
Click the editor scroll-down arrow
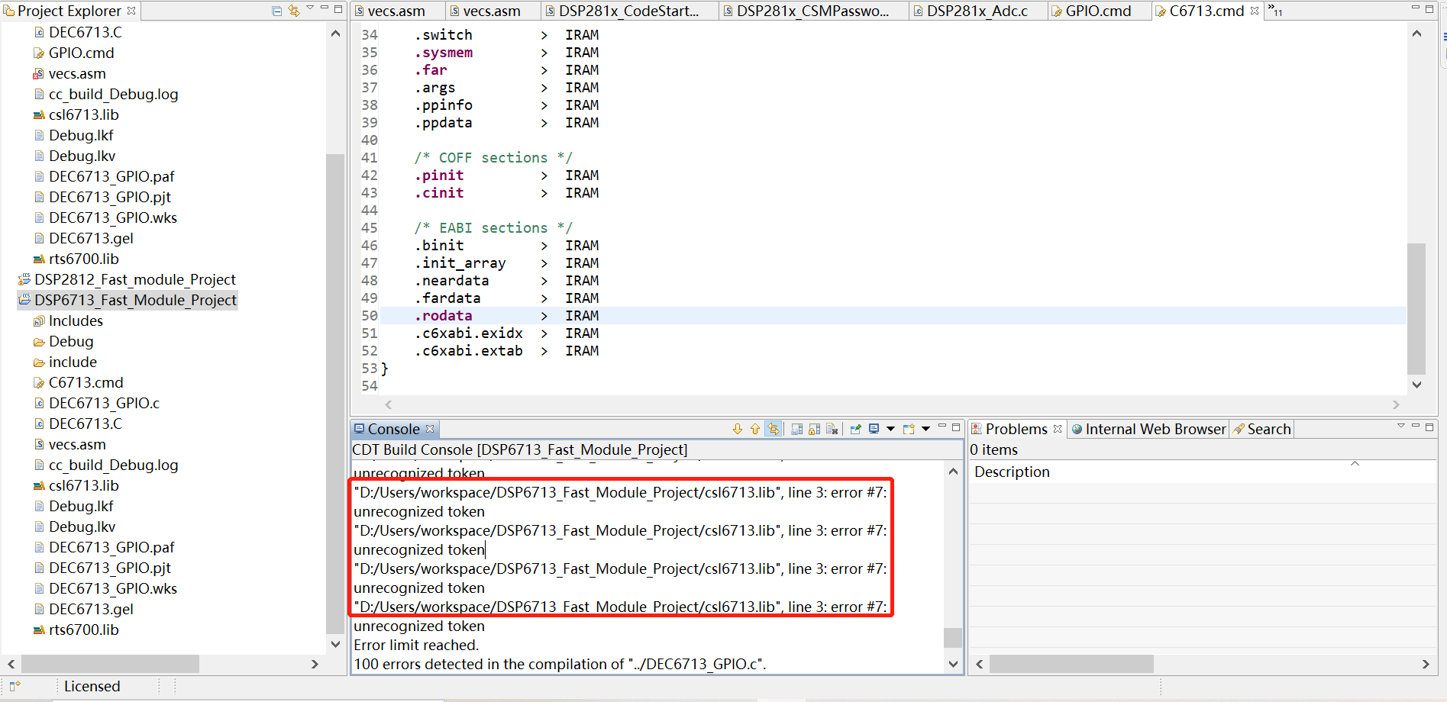(1416, 385)
